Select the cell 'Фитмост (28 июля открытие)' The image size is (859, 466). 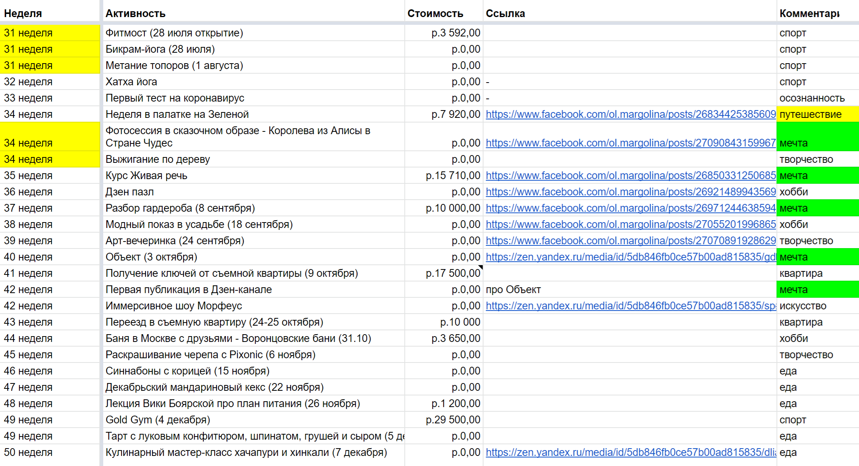point(254,33)
